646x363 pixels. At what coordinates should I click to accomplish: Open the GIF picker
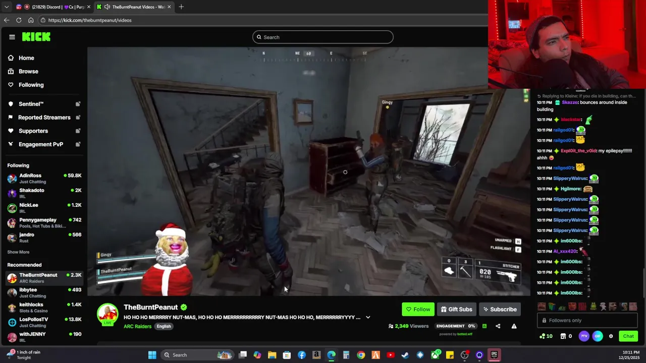point(598,336)
